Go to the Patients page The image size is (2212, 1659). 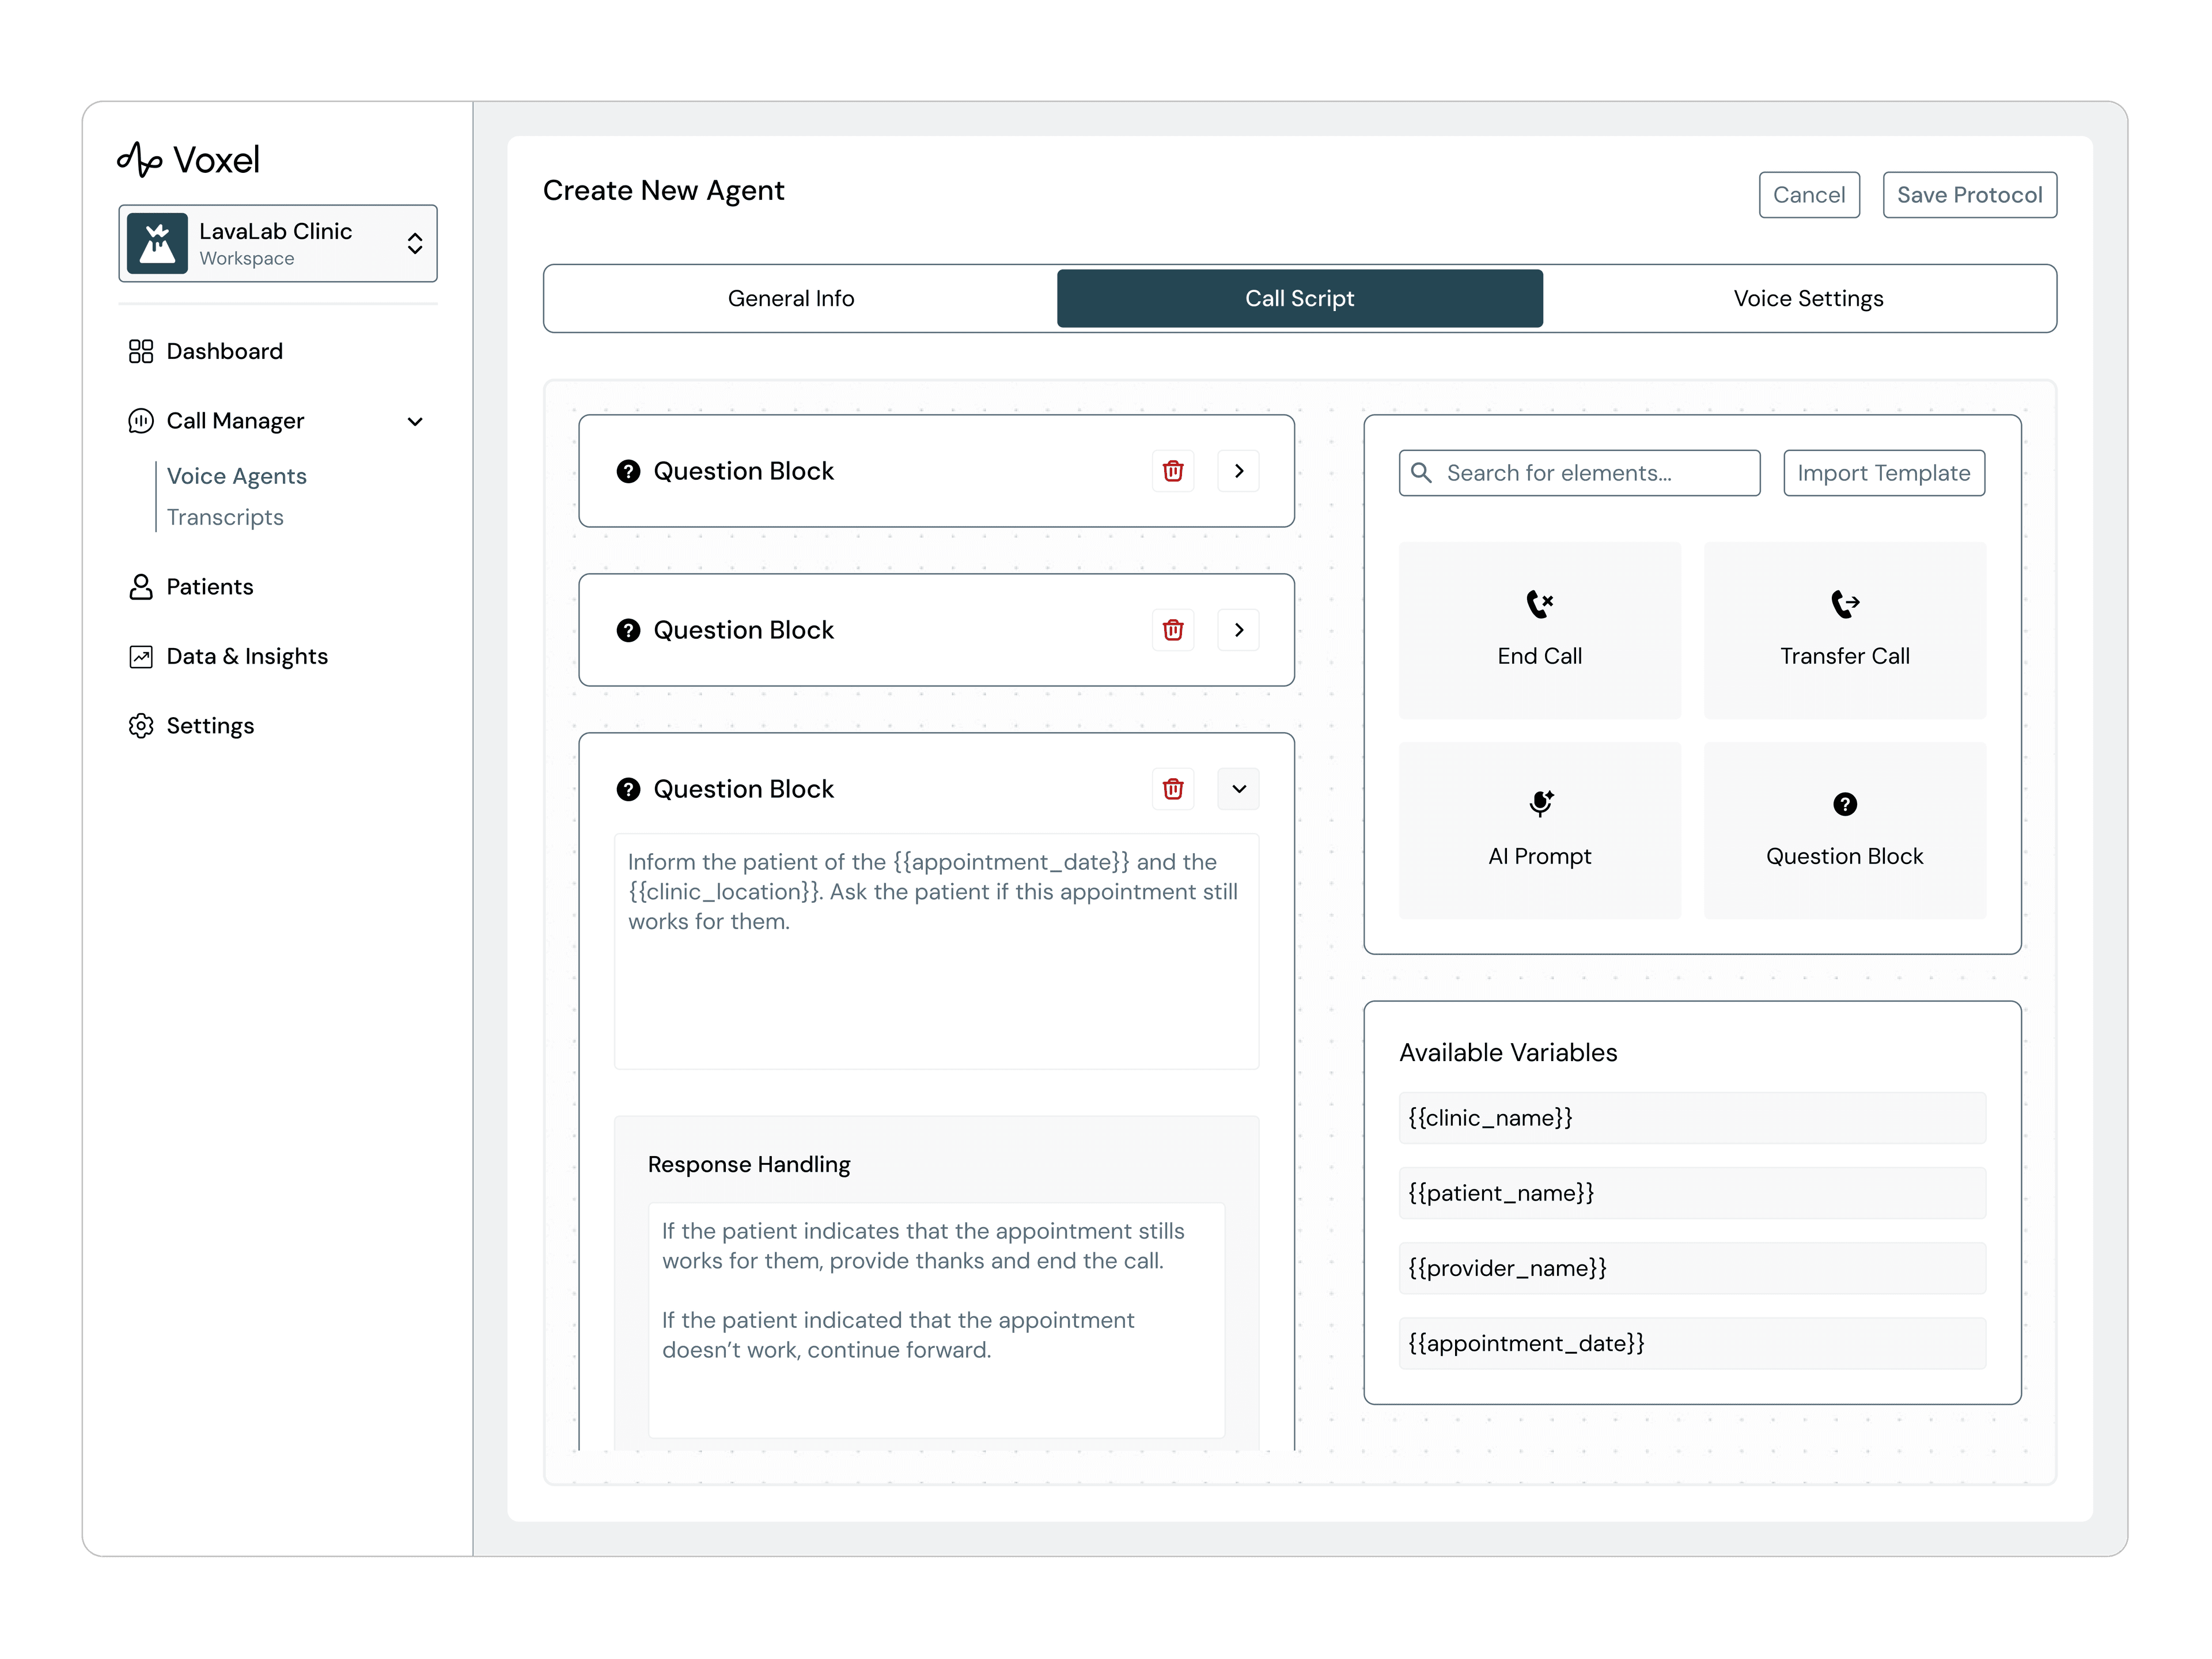pos(210,587)
